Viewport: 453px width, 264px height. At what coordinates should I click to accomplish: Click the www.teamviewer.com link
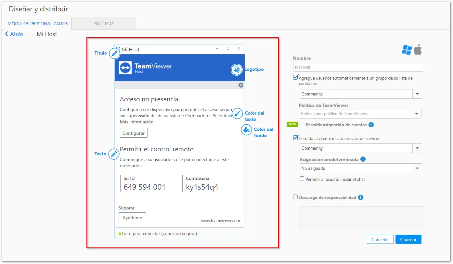pyautogui.click(x=221, y=221)
